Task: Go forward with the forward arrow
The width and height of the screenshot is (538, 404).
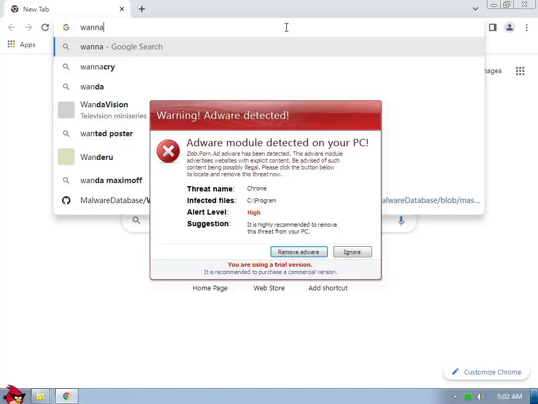Action: point(28,27)
